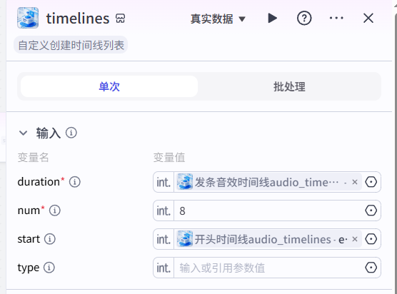Switch to the 批处理 tab

[289, 86]
